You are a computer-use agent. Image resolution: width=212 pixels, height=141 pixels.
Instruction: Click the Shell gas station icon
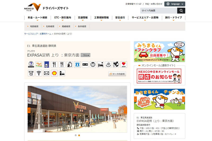coord(54,73)
